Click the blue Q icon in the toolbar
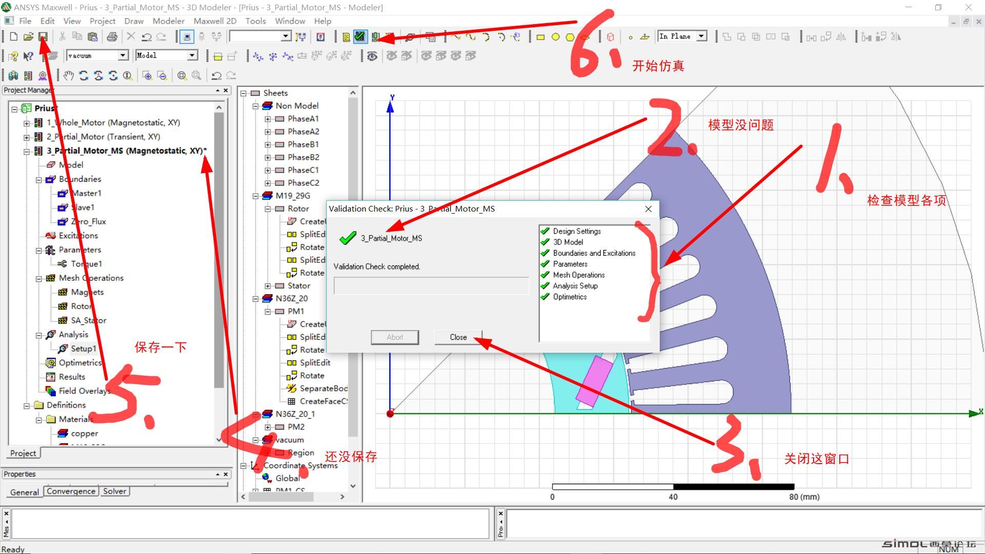The height and width of the screenshot is (554, 985). 321,36
